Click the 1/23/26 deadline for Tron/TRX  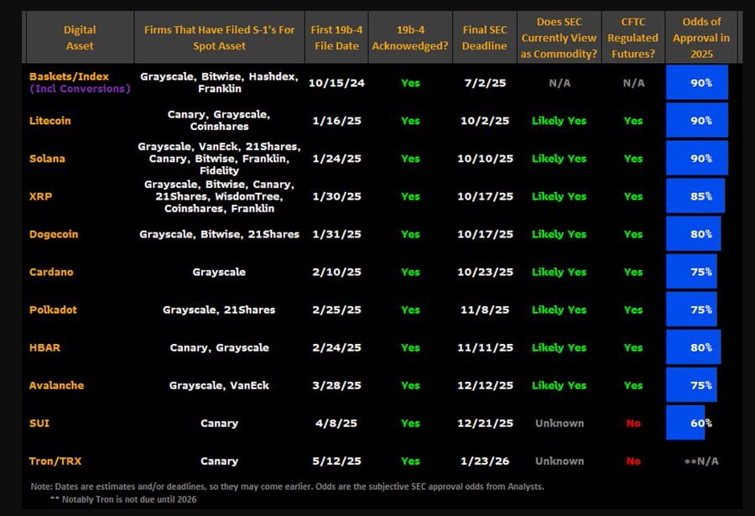485,461
